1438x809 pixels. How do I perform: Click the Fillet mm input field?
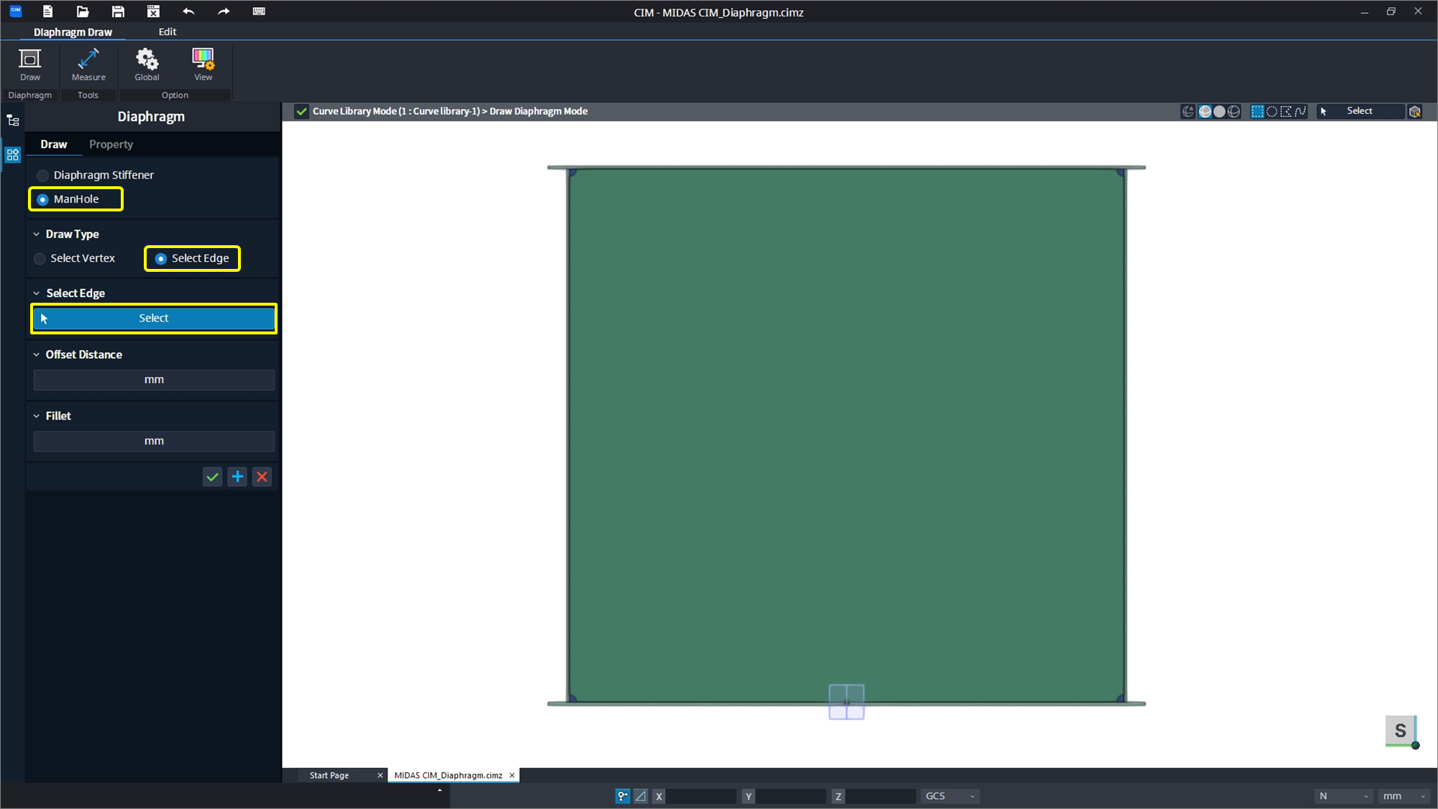click(x=154, y=441)
